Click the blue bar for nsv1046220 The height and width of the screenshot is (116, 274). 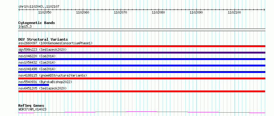pyautogui.click(x=142, y=59)
